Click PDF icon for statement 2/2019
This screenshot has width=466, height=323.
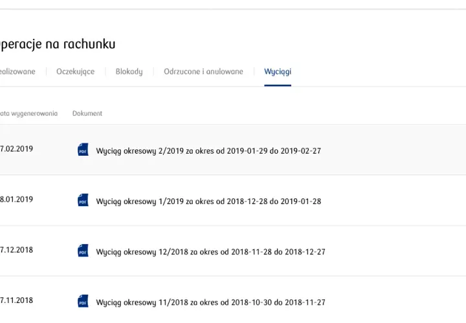click(83, 149)
